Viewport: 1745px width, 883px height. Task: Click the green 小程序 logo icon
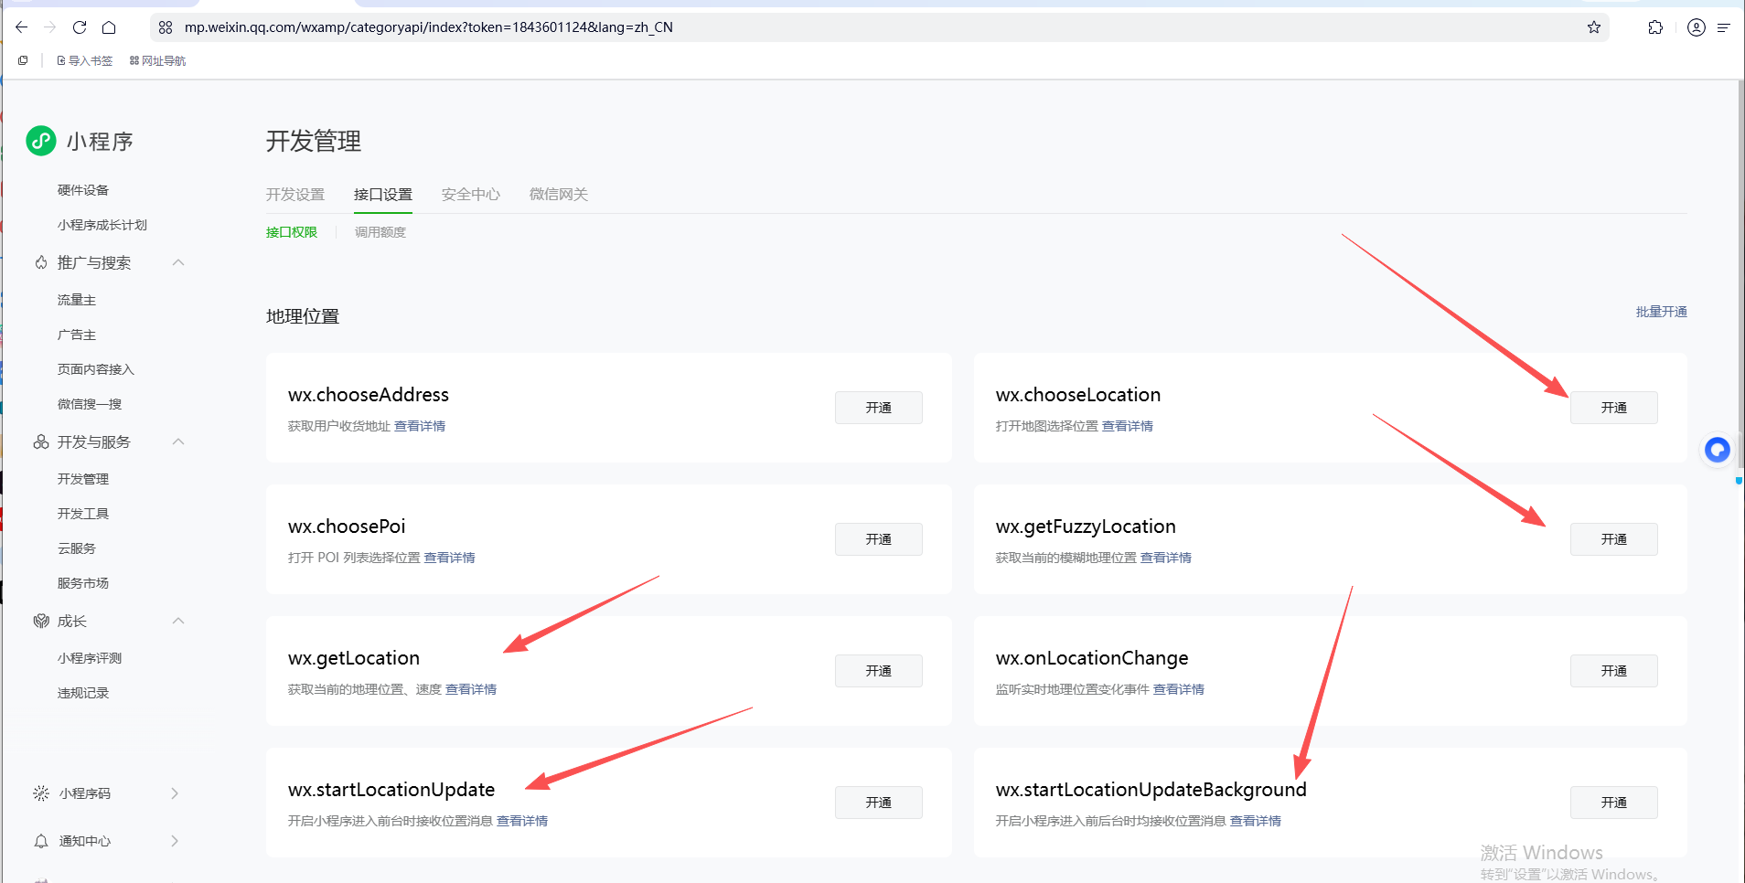pyautogui.click(x=41, y=141)
